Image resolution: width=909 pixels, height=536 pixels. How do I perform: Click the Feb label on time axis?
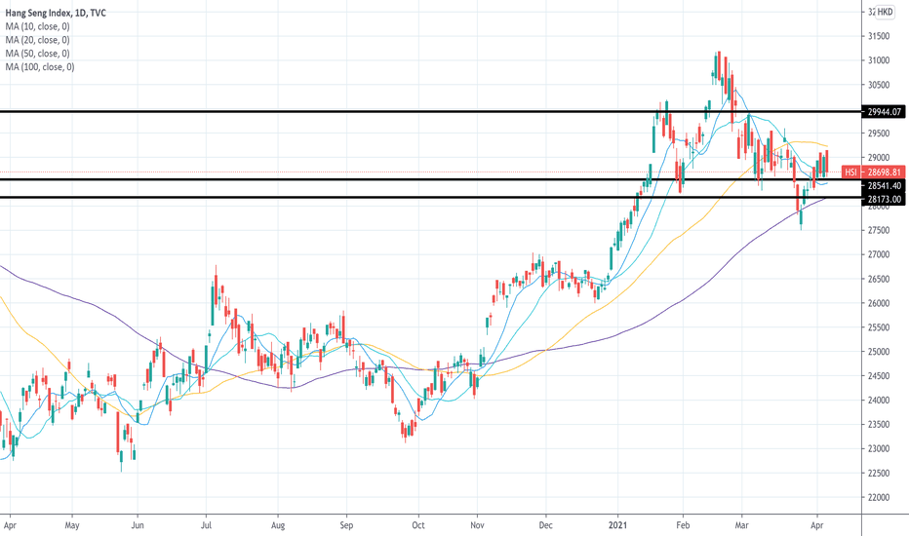683,525
